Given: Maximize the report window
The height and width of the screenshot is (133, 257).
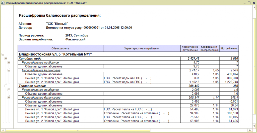Looking at the screenshot, I should [x=249, y=3].
